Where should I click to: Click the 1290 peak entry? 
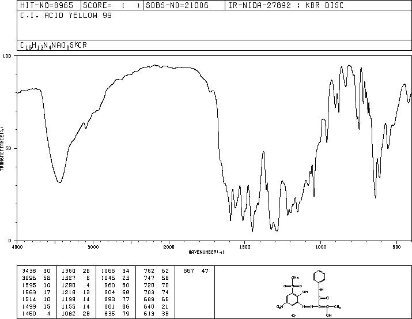75,285
